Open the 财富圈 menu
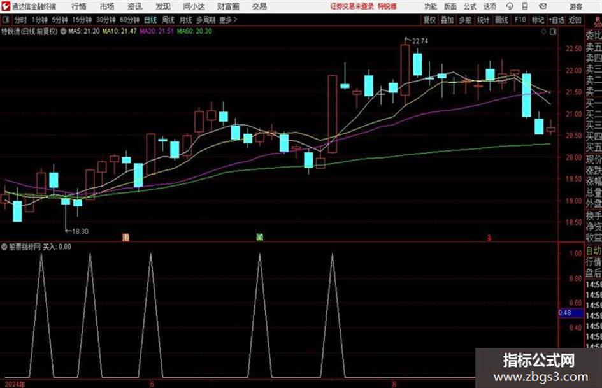The image size is (602, 388). [228, 6]
